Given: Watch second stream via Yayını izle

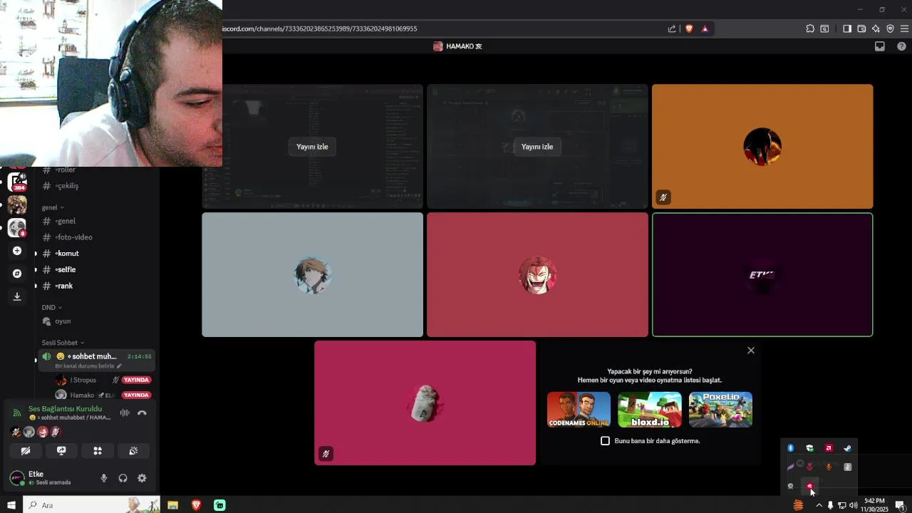Looking at the screenshot, I should point(537,147).
